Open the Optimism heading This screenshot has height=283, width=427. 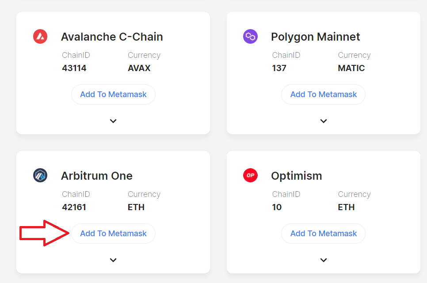tap(297, 176)
